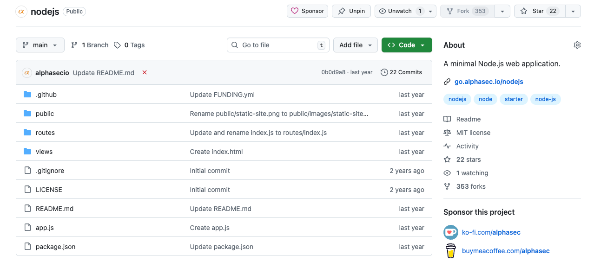The height and width of the screenshot is (262, 594).
Task: Click the red failed check X icon
Action: click(x=145, y=72)
